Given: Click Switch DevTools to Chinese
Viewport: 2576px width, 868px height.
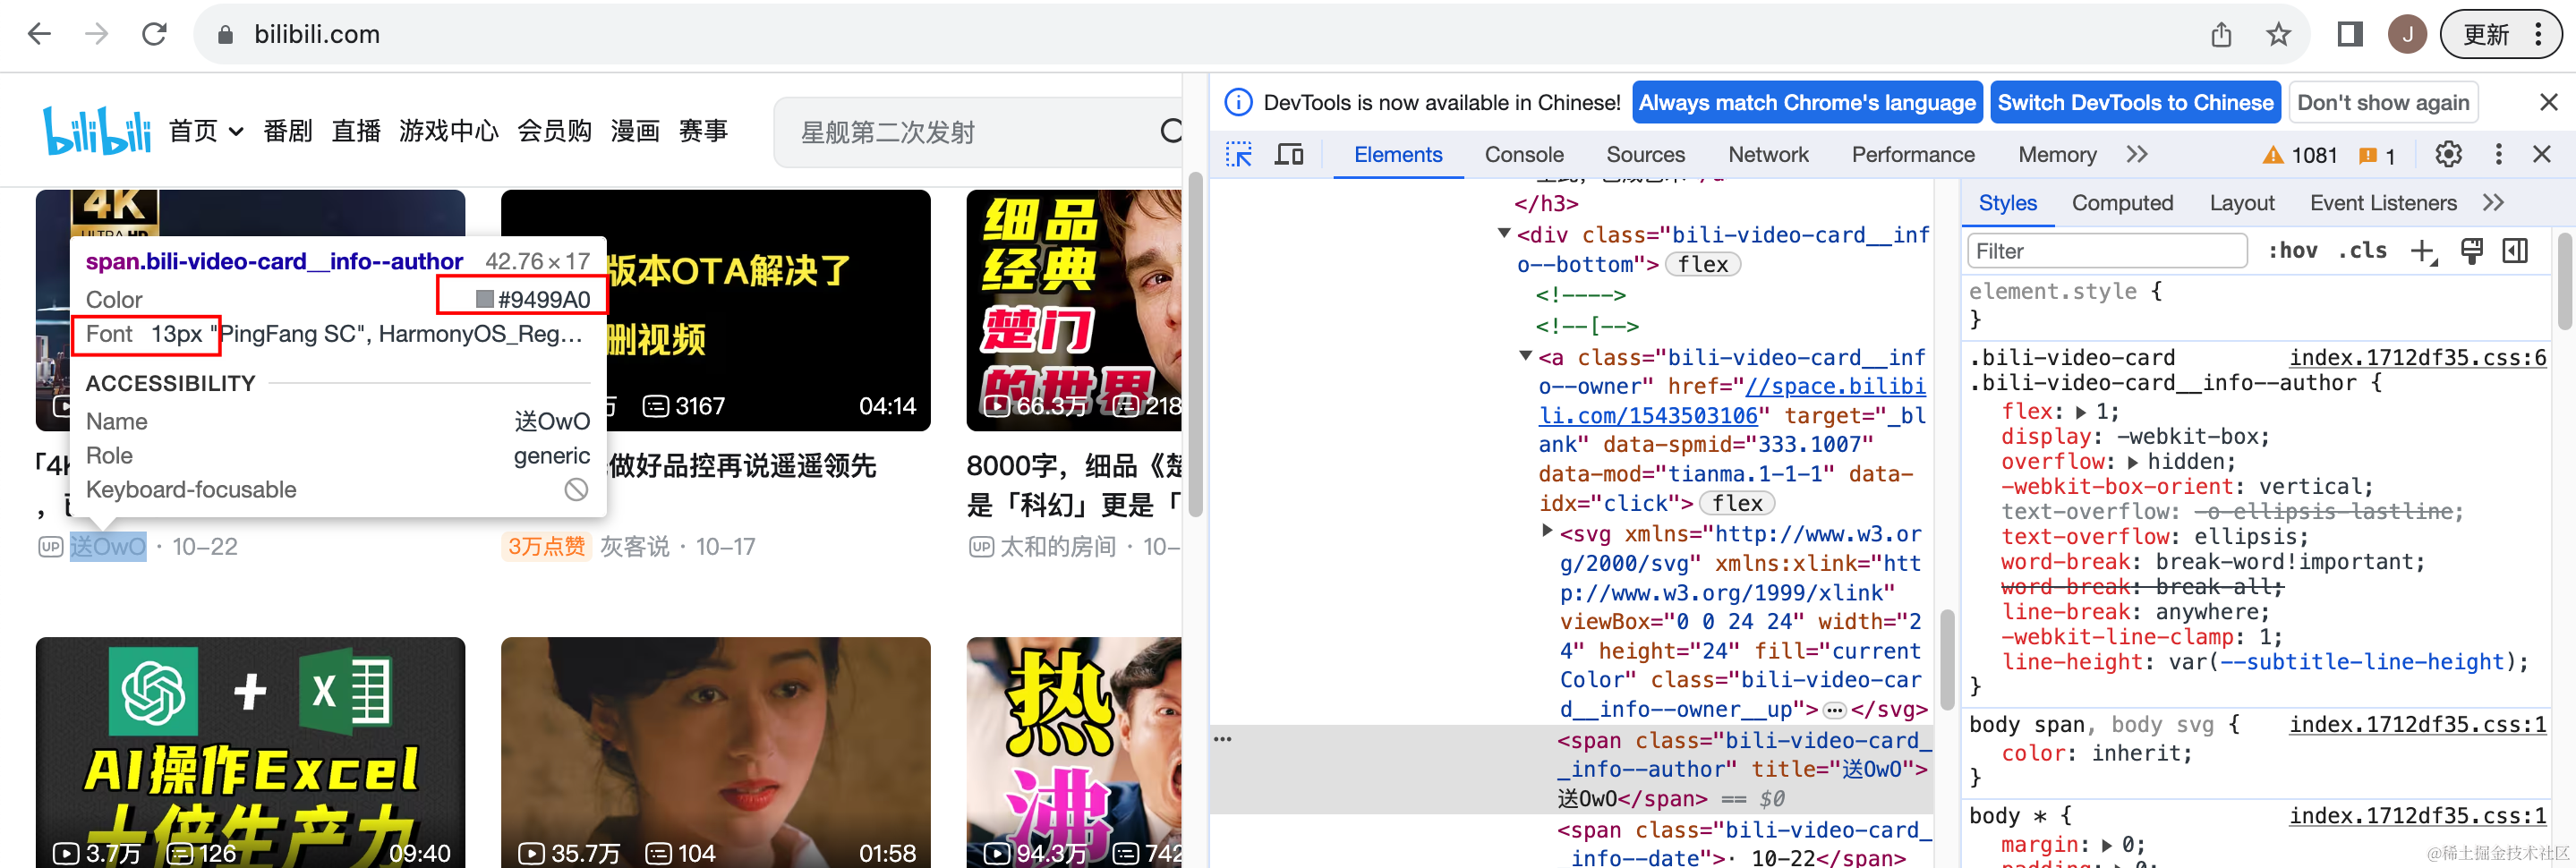Looking at the screenshot, I should pos(2135,103).
